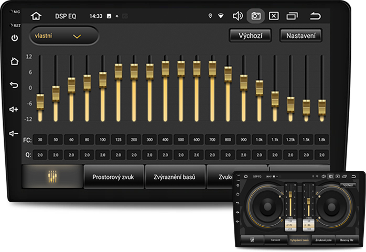Tap the home button on left bezel
The image size is (366, 252).
[14, 61]
